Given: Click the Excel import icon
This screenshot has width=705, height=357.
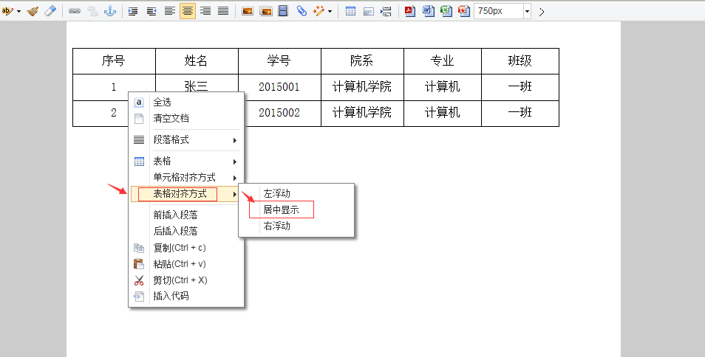Looking at the screenshot, I should [x=446, y=11].
